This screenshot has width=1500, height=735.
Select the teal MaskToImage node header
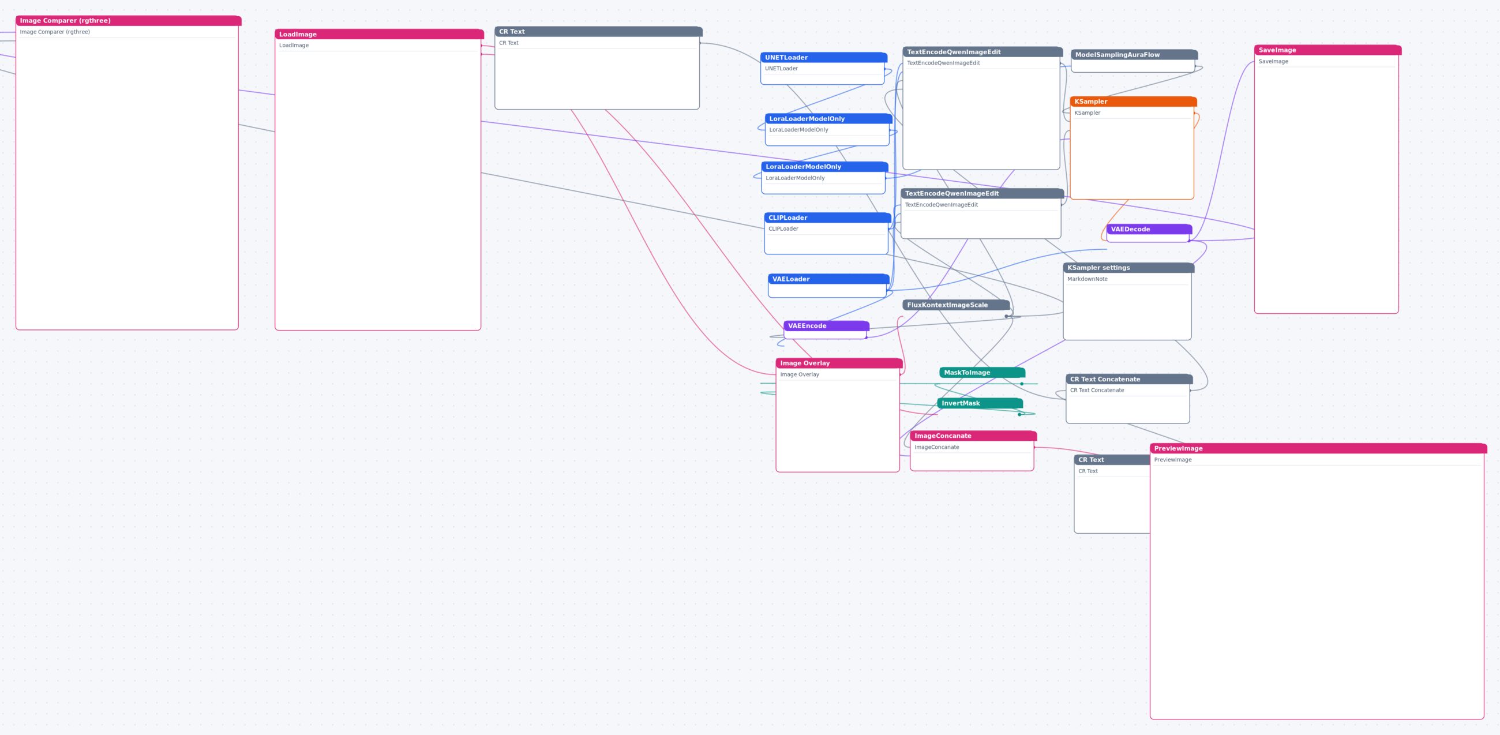click(982, 372)
